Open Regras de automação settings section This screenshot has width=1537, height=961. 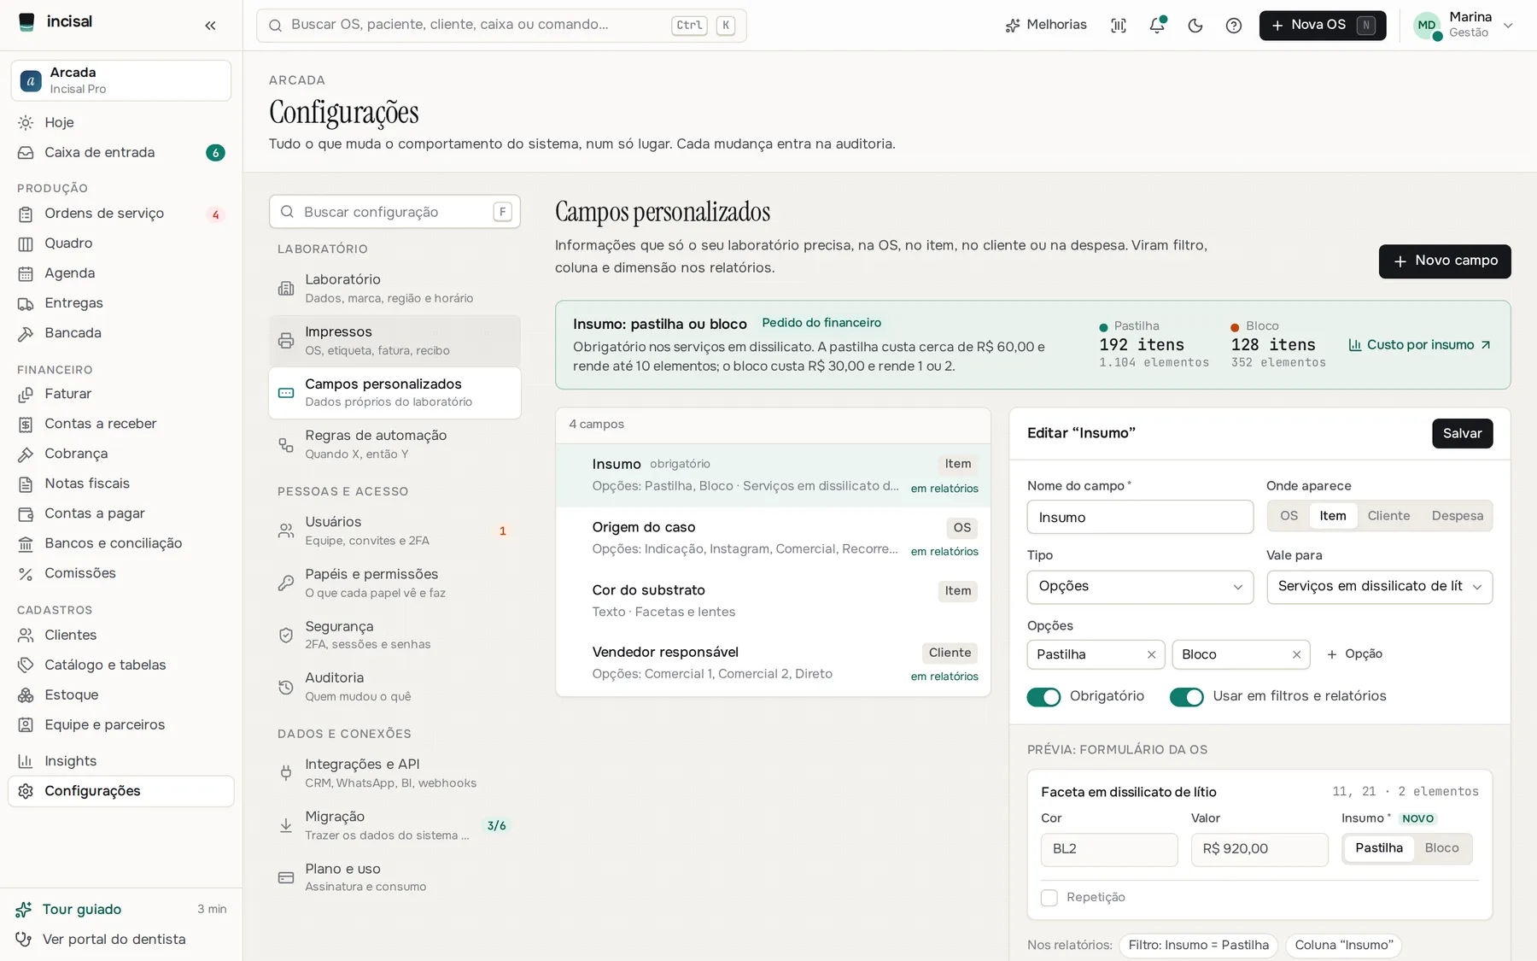click(x=394, y=444)
